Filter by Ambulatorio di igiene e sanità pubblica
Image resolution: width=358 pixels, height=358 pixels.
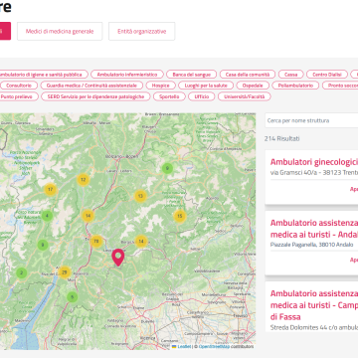[43, 75]
